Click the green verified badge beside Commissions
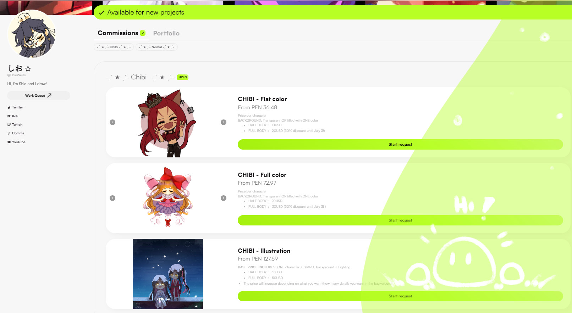The image size is (572, 313). [143, 33]
